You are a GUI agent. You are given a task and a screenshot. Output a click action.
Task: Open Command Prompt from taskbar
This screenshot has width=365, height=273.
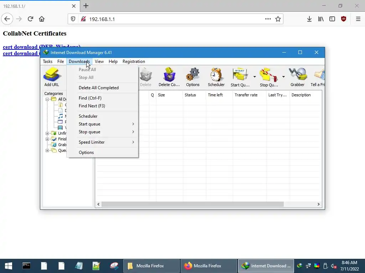click(26, 266)
